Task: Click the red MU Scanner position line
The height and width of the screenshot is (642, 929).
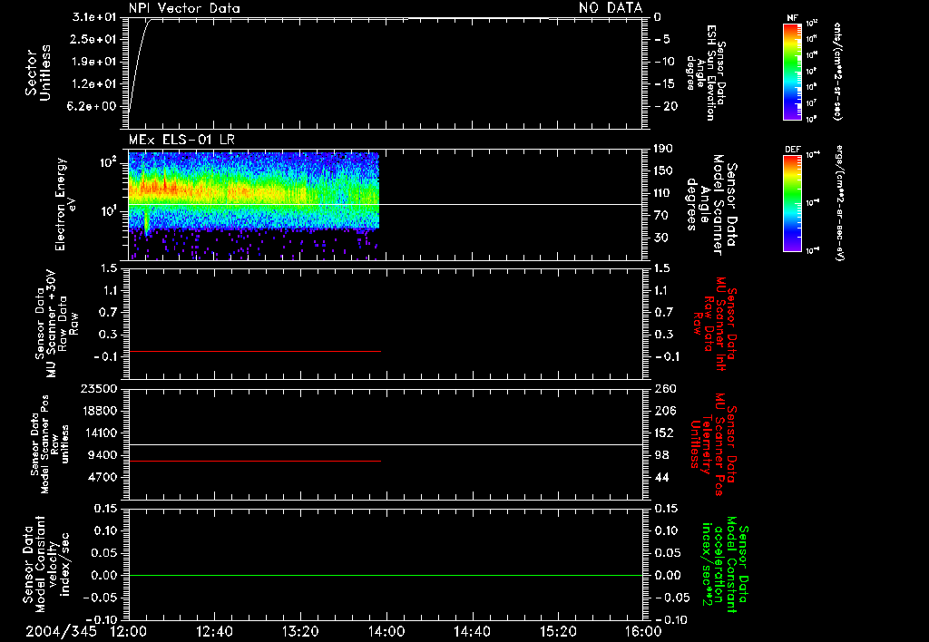Action: pyautogui.click(x=255, y=461)
